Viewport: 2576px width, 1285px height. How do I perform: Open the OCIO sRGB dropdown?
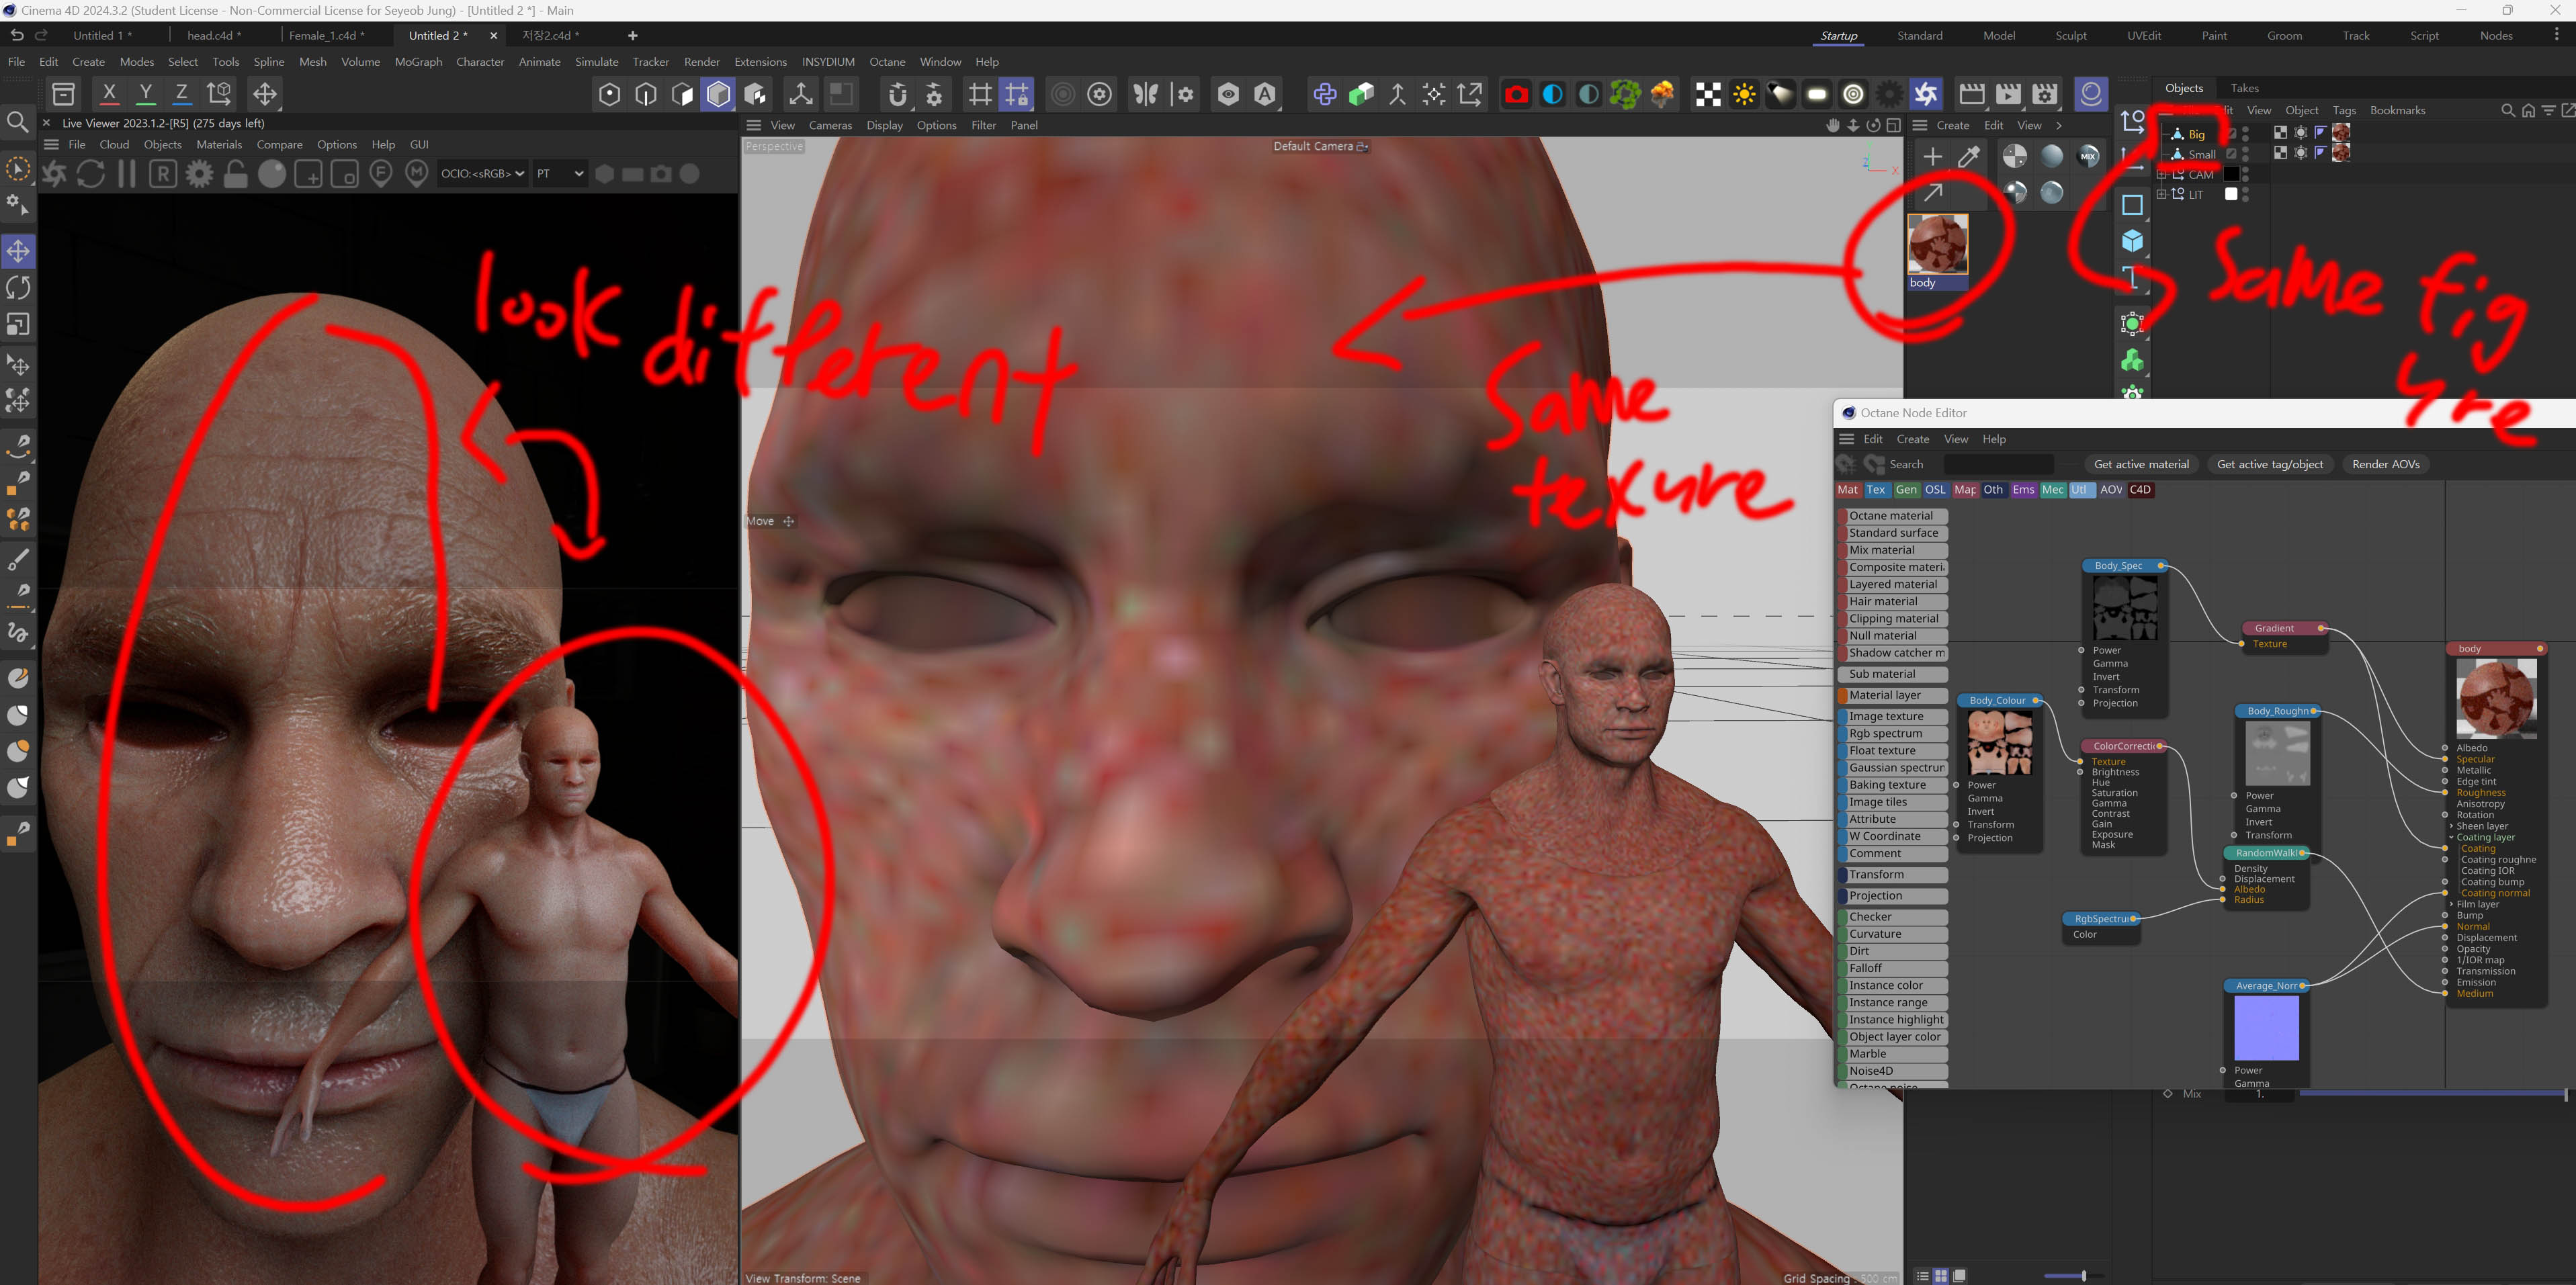482,174
